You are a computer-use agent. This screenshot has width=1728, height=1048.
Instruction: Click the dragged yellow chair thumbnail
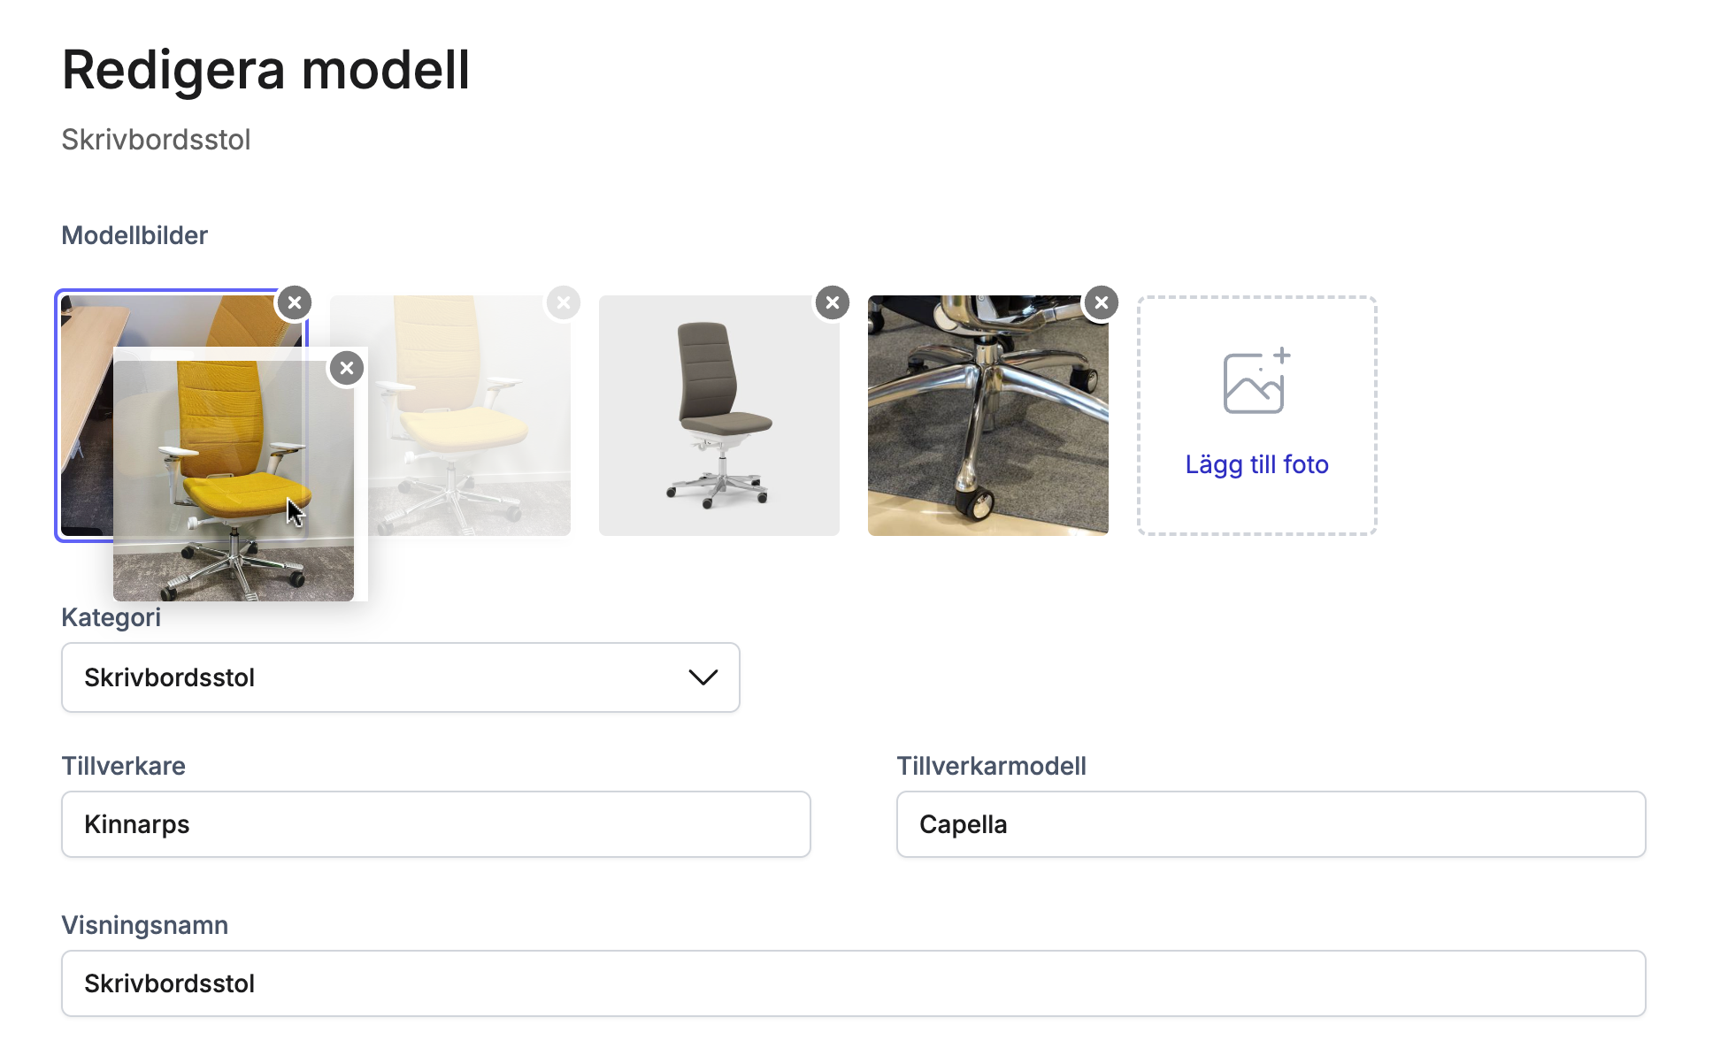[x=234, y=481]
